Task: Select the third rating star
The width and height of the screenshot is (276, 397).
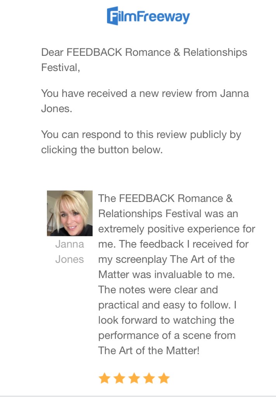Action: pos(134,378)
